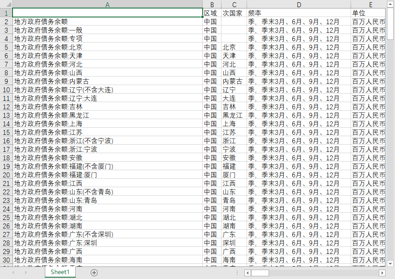Click '内蒙古' in column C
This screenshot has width=395, height=279.
coord(234,81)
